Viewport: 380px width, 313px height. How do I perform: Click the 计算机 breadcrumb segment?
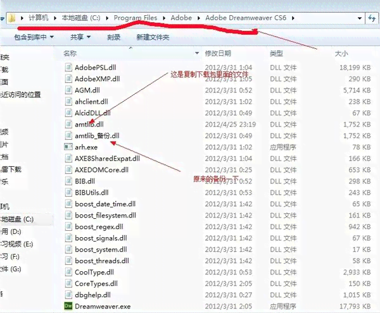(x=39, y=18)
